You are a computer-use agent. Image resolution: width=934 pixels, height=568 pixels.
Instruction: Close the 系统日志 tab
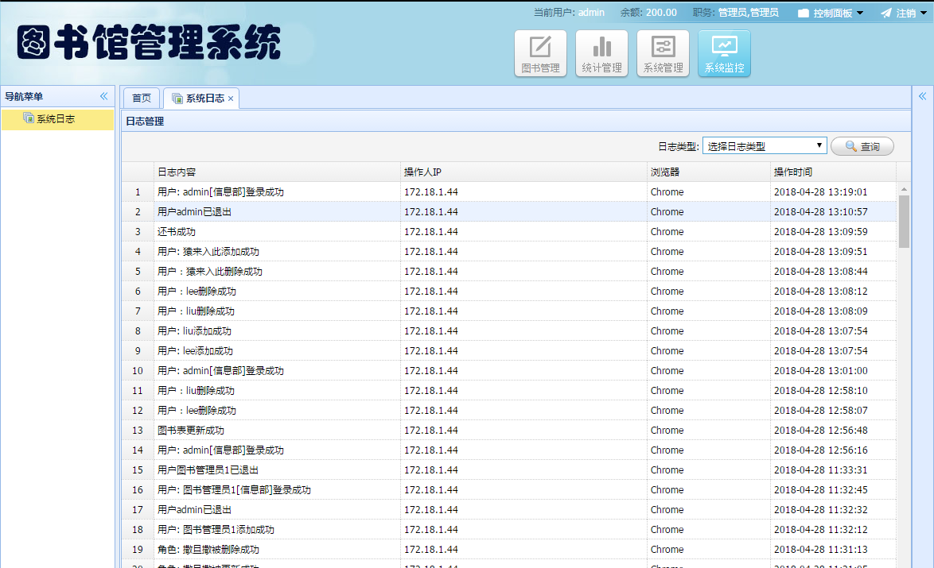click(230, 98)
